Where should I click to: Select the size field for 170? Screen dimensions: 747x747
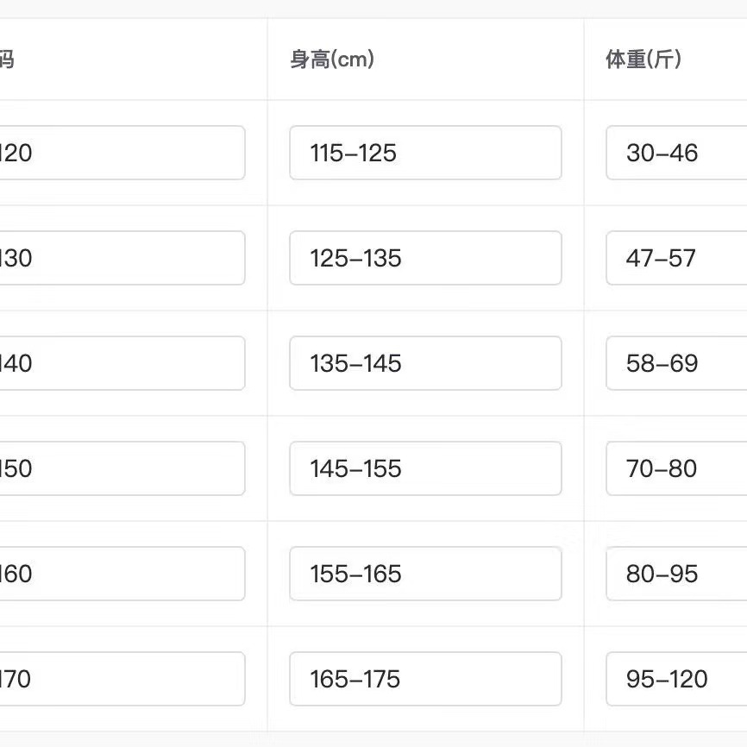click(121, 679)
